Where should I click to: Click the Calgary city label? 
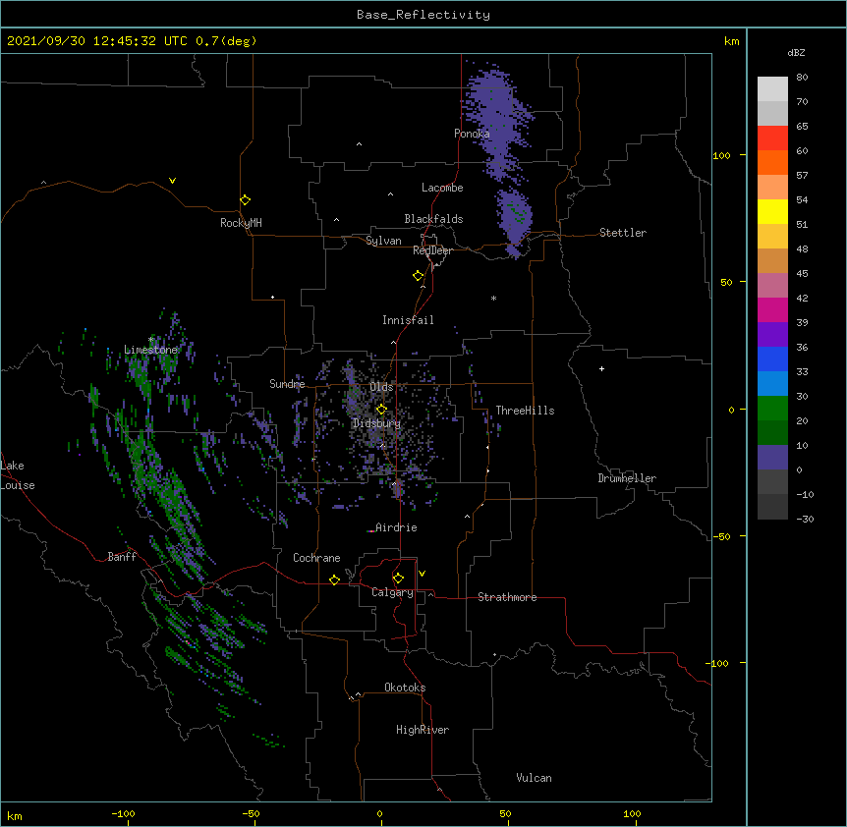(x=392, y=592)
